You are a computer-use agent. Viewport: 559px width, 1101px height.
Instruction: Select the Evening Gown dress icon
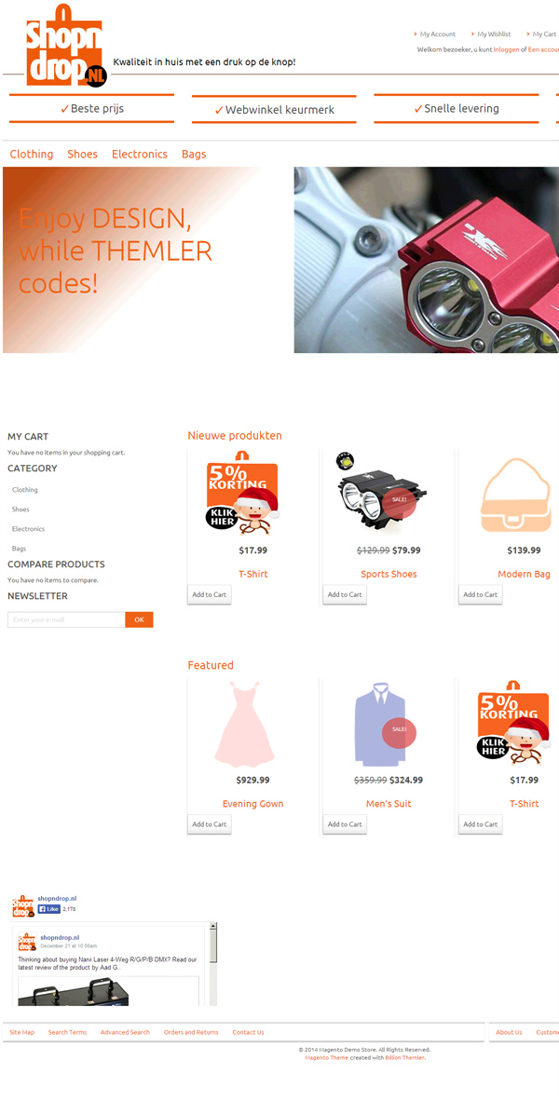click(x=244, y=723)
